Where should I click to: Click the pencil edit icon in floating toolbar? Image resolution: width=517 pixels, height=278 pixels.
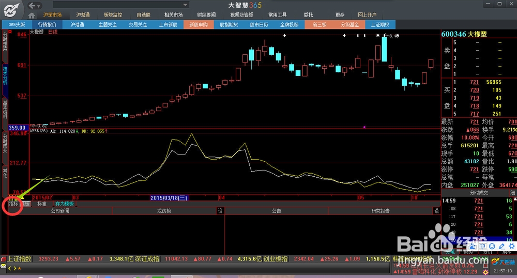point(501,246)
